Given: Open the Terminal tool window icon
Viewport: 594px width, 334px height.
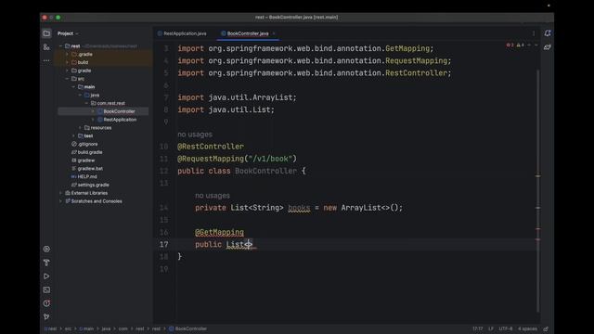Looking at the screenshot, I should tap(46, 289).
